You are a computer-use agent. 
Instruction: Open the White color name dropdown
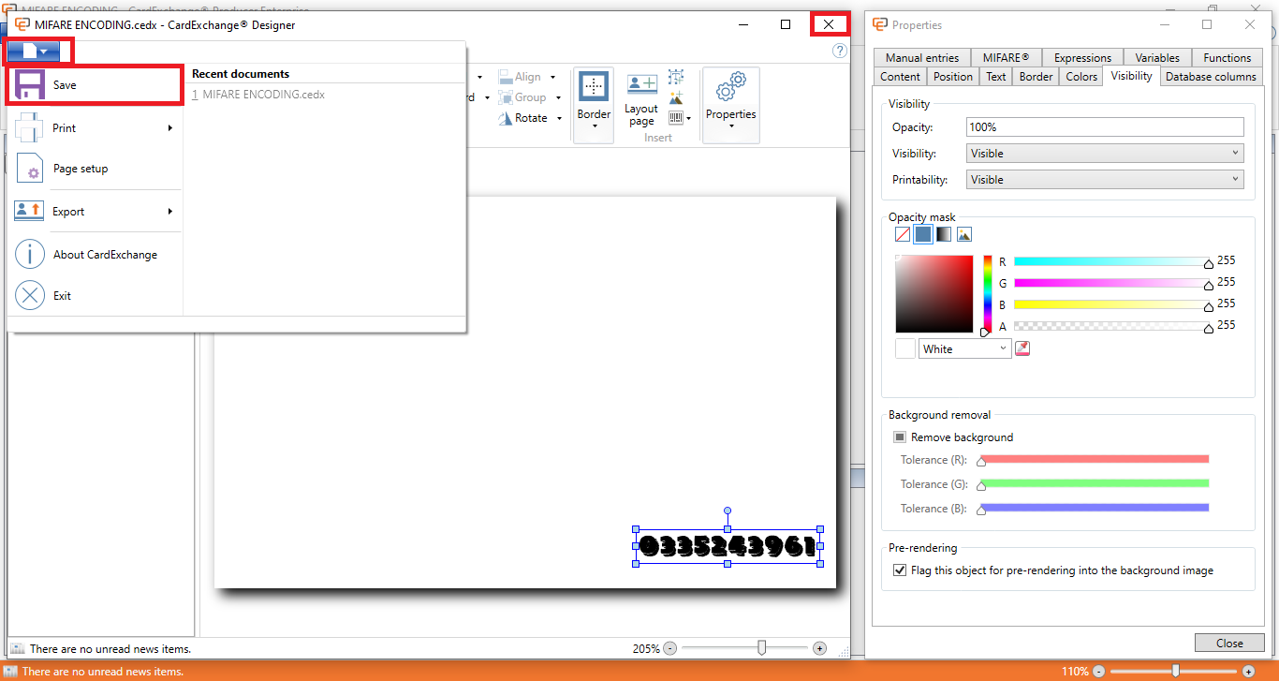click(x=965, y=348)
